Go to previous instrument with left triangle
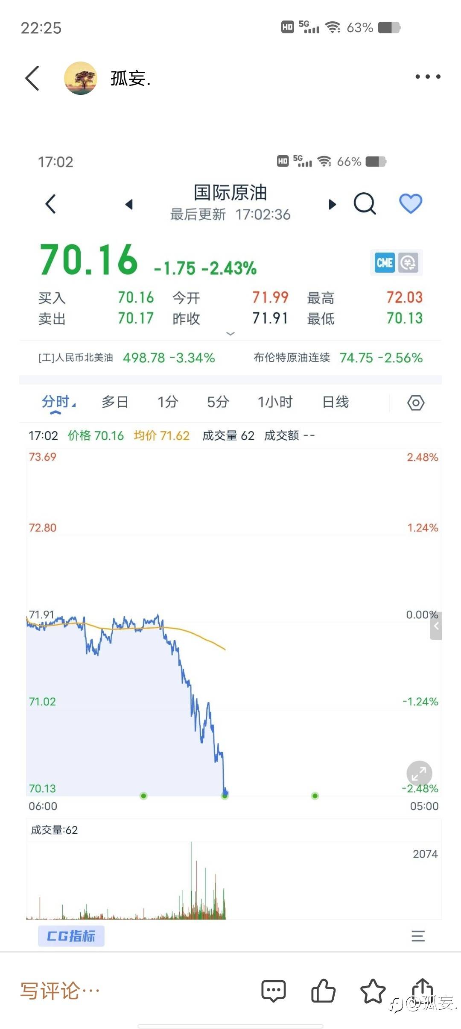This screenshot has width=461, height=1029. [x=129, y=204]
